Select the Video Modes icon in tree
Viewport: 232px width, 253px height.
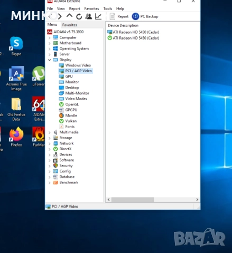point(61,99)
